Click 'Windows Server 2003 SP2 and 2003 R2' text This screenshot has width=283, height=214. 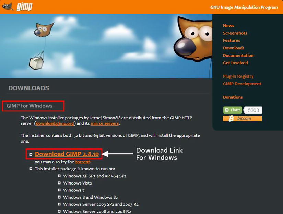tap(101, 204)
